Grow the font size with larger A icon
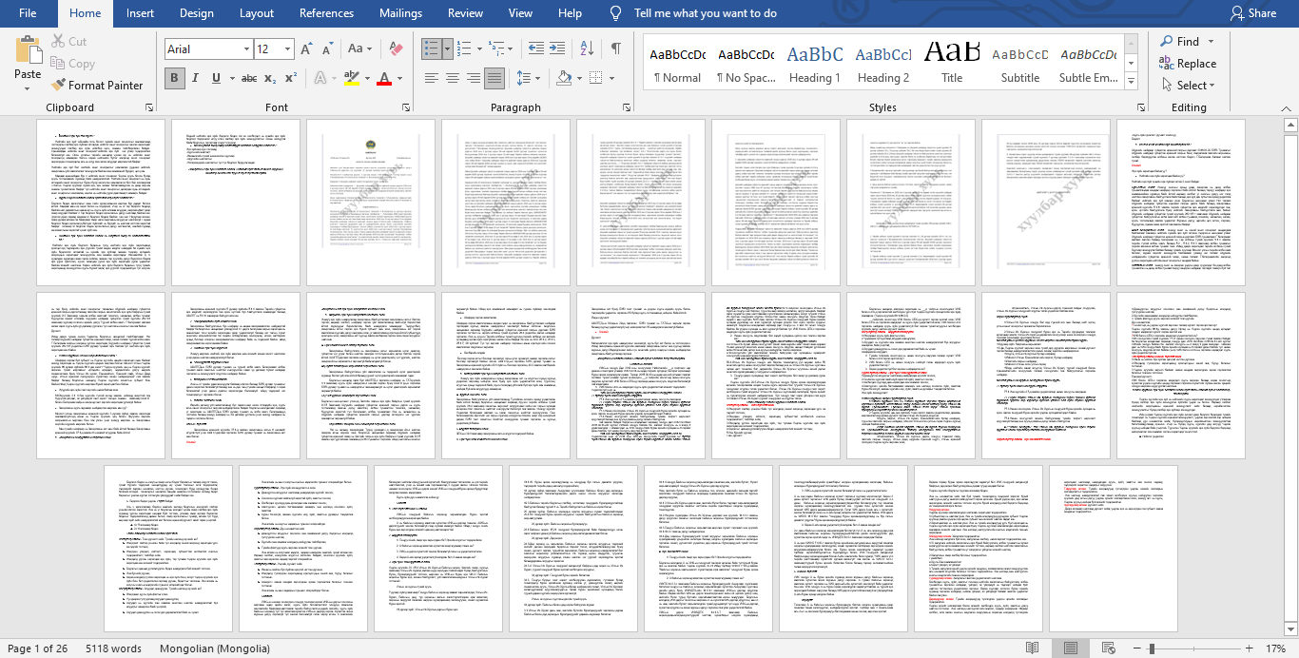Screen dimensions: 1299x658 click(306, 49)
